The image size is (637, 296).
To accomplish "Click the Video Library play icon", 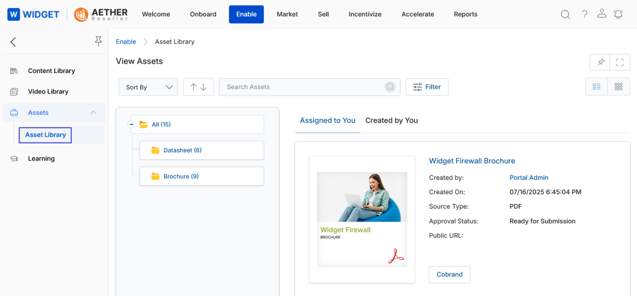I will tap(14, 92).
